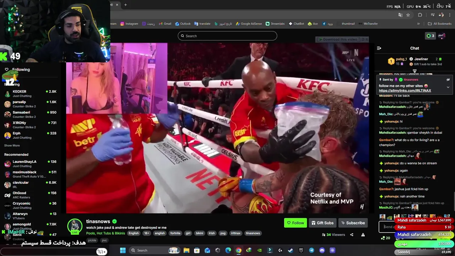Screen dimensions: 455x256
Task: Expand the gifter leaderboard handle
Action: [414, 71]
